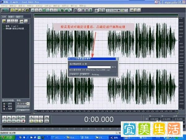Click the Working status text in the dialog

click(x=96, y=75)
